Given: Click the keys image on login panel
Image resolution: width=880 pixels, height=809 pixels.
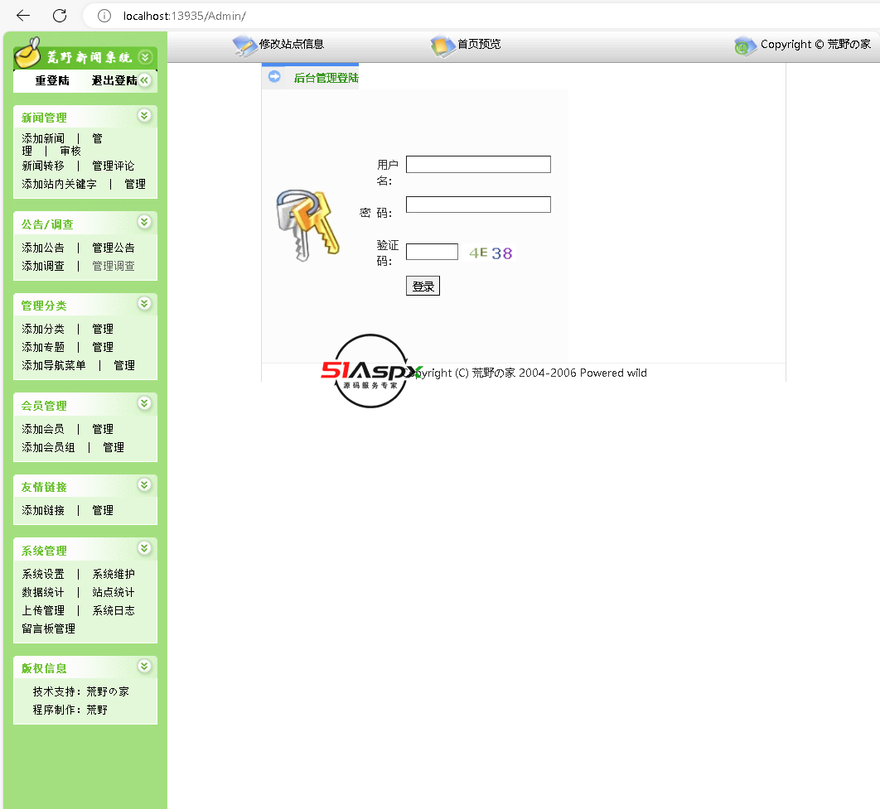Looking at the screenshot, I should [x=307, y=225].
